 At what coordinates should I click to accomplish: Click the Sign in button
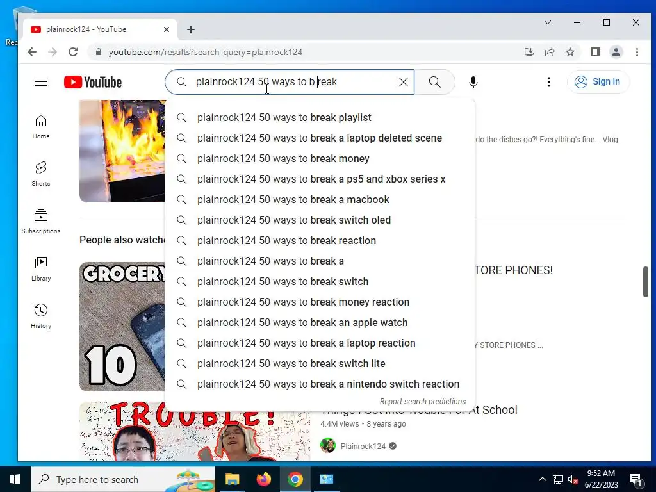click(x=598, y=81)
